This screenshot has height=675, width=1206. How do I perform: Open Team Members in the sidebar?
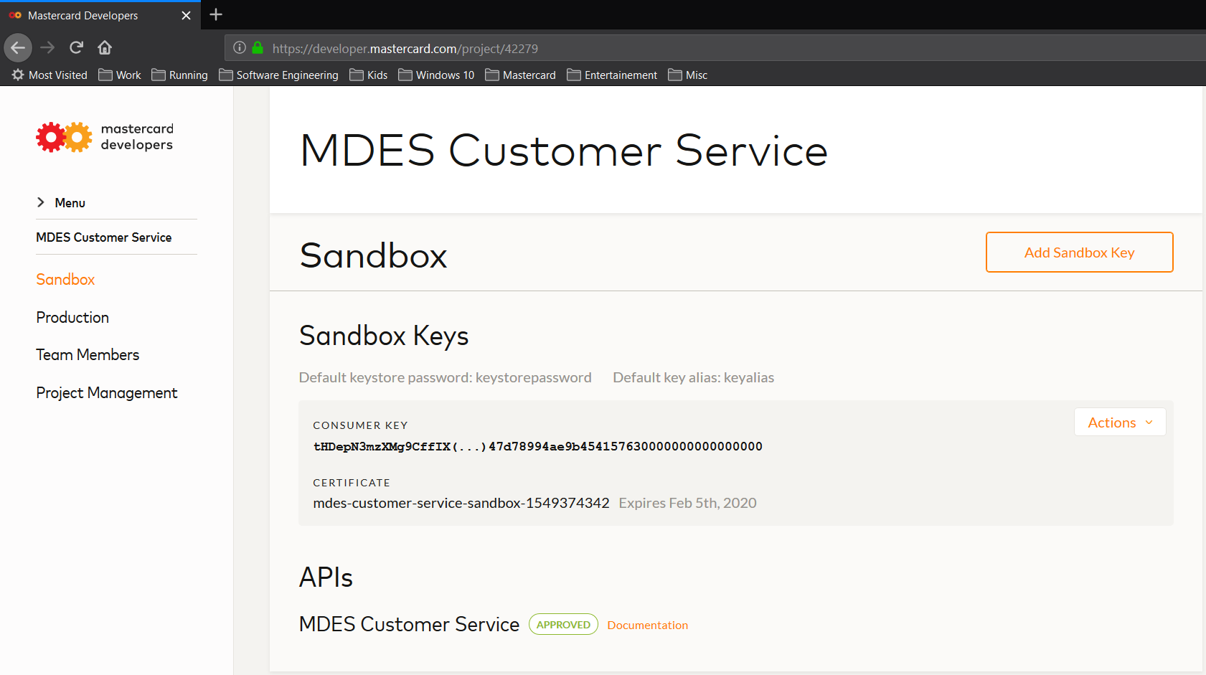[x=88, y=355]
